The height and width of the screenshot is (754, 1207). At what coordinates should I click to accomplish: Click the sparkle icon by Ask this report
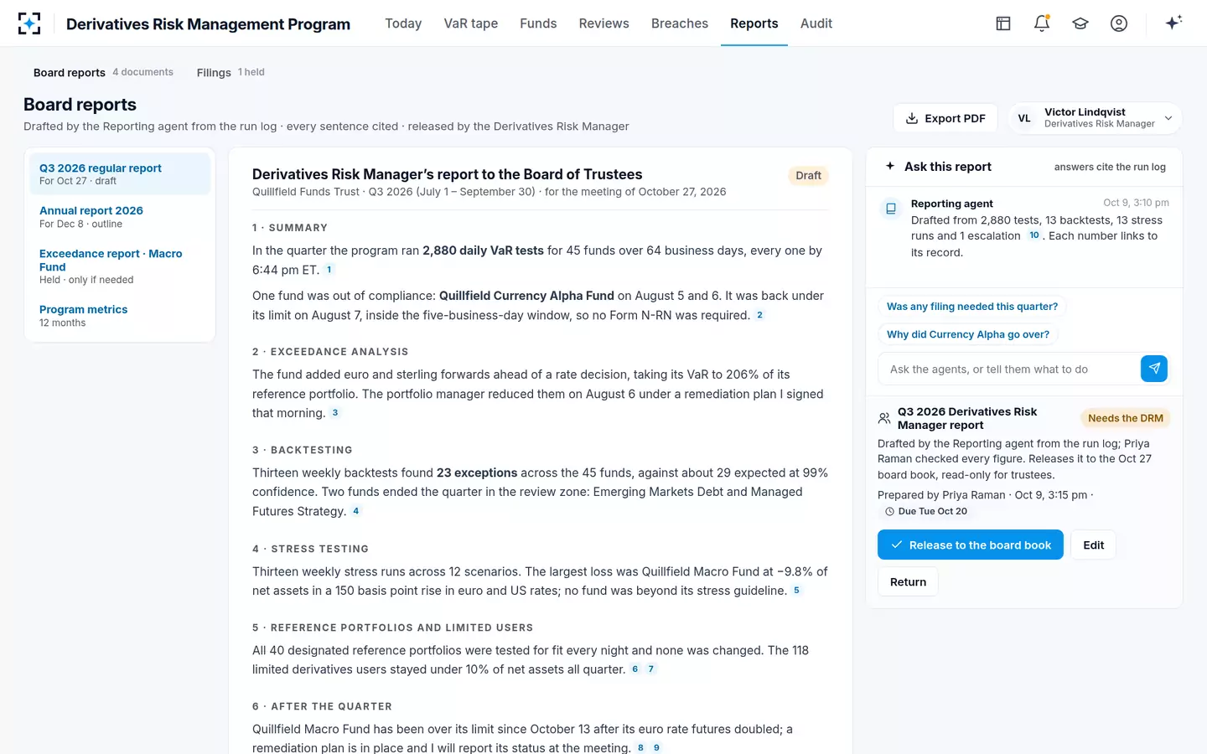coord(890,166)
